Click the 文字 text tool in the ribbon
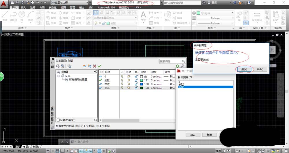Image resolution: width=289 pixels, height=153 pixels. [143, 16]
